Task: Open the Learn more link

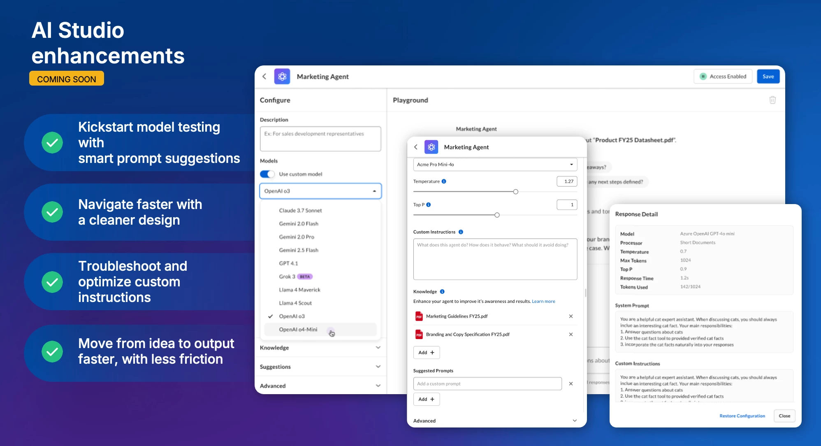Action: coord(543,302)
